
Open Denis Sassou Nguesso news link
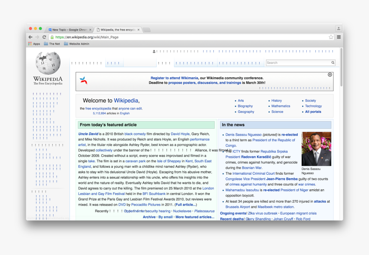pos(243,135)
